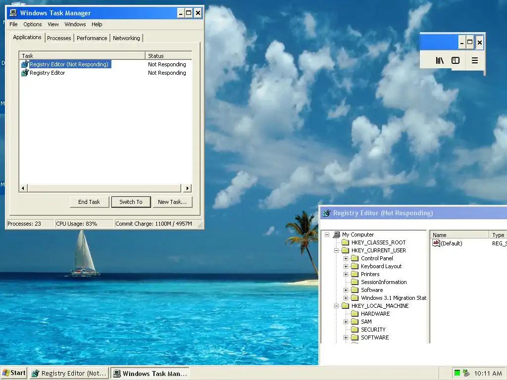This screenshot has height=380, width=507.
Task: Expand the Software key under HKEY_CURRENT_USER
Action: pos(346,290)
